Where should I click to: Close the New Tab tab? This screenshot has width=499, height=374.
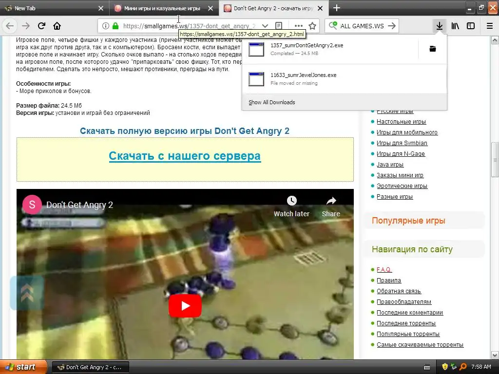pyautogui.click(x=101, y=8)
